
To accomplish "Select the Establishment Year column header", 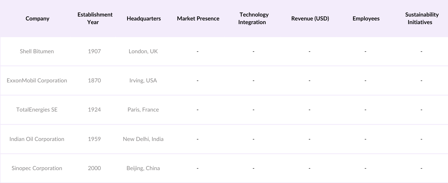I will [x=95, y=18].
